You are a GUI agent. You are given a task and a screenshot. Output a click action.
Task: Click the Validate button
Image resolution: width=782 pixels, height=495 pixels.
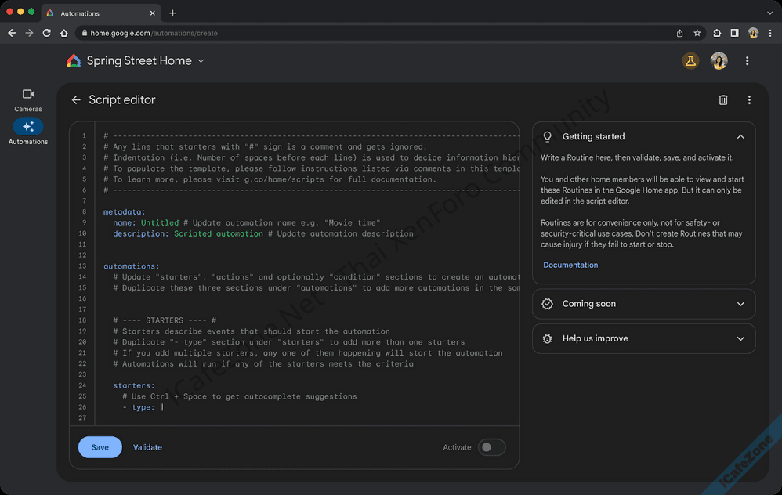147,447
